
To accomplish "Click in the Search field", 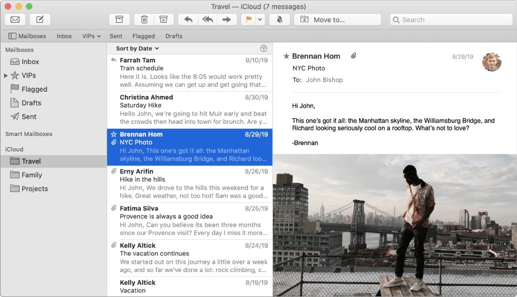I will tap(451, 20).
